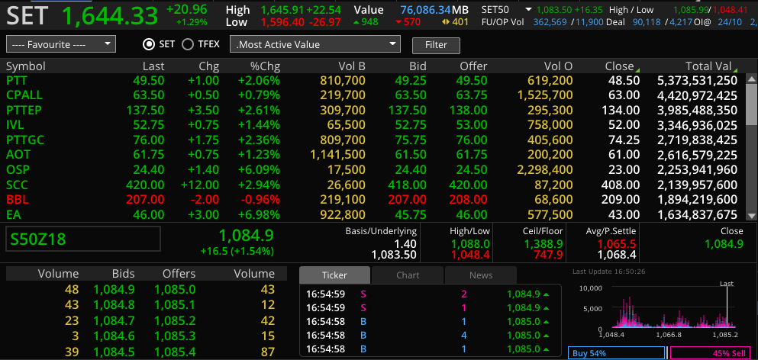Click the stock list scrollbar thumb
This screenshot has height=360, width=758.
[x=751, y=104]
